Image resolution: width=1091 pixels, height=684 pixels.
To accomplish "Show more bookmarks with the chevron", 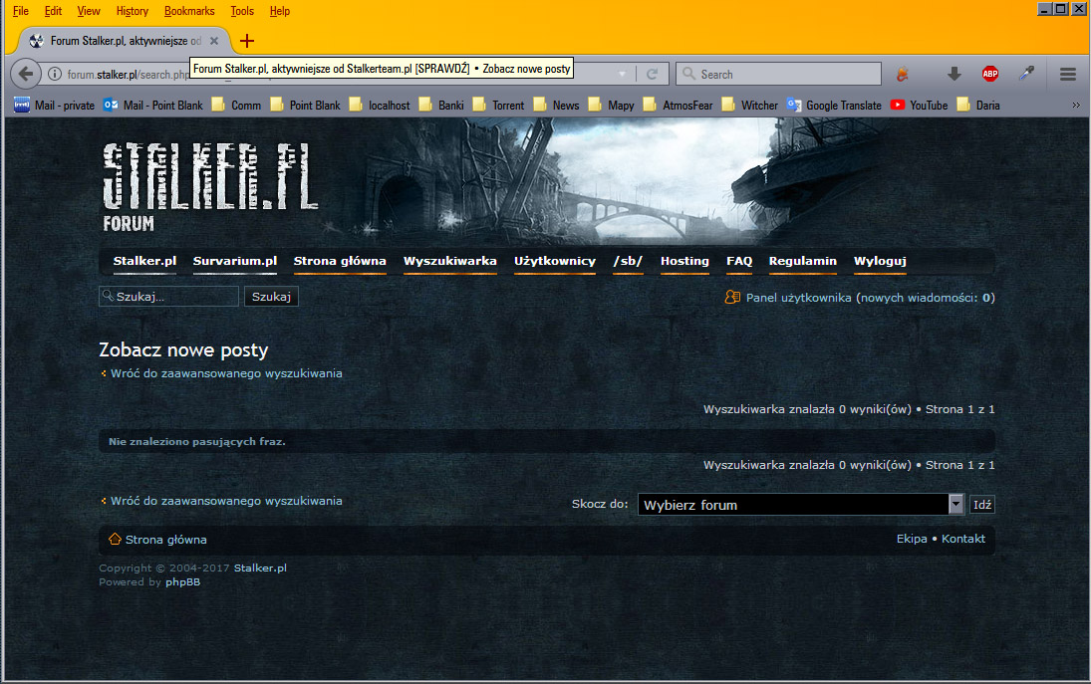I will 1076,105.
